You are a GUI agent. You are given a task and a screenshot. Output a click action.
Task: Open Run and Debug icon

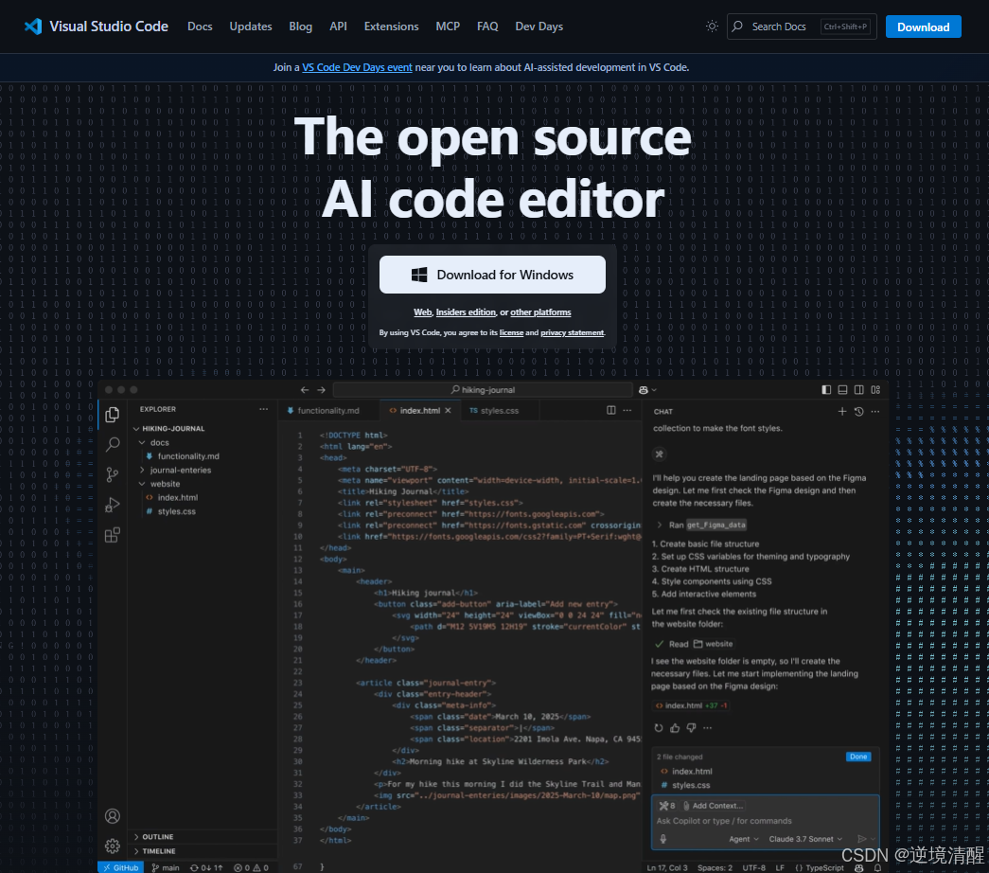[x=113, y=505]
